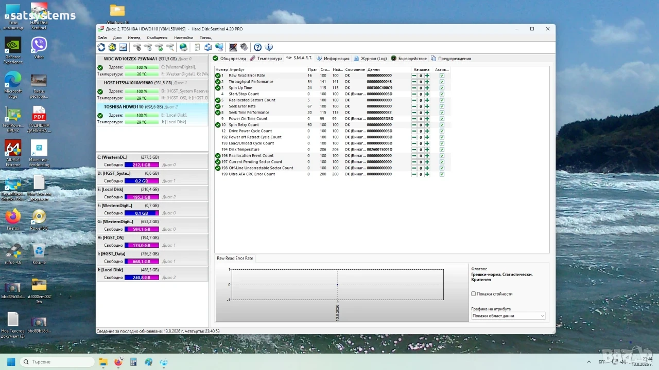Open the Viber desktop icon
This screenshot has width=659, height=370.
[39, 48]
